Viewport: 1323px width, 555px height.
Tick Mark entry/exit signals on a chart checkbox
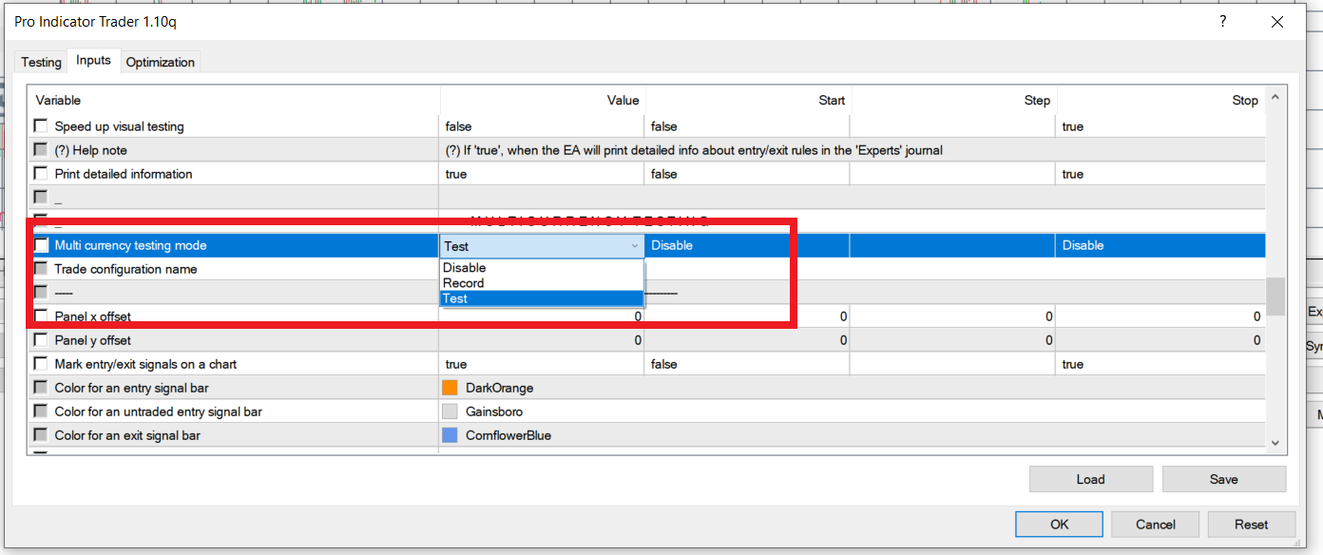[41, 364]
